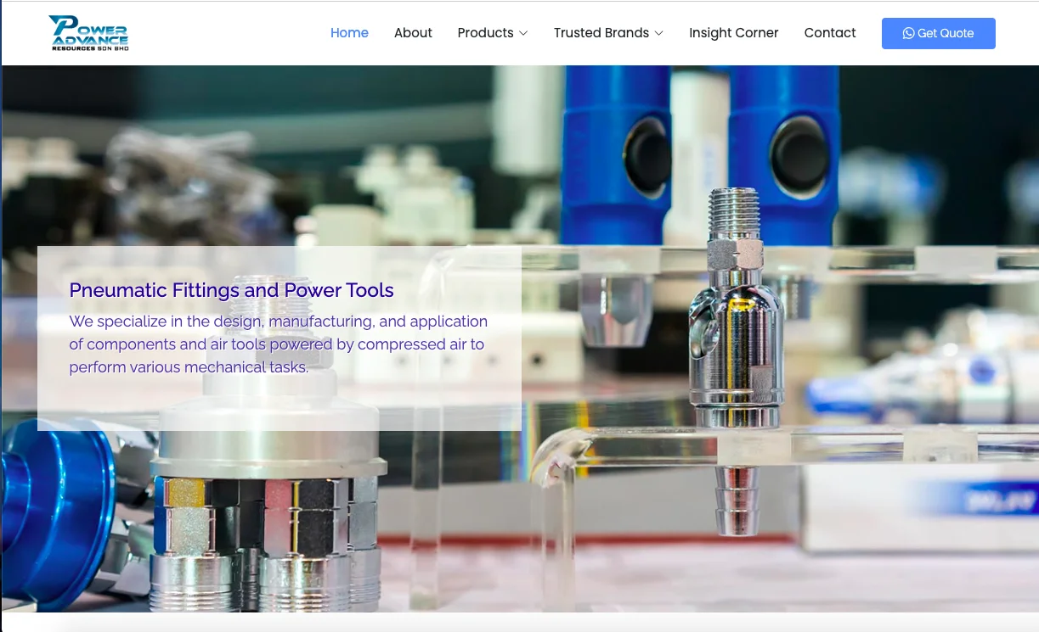Expand the Trusted Brands dropdown arrow
The image size is (1039, 632).
[x=659, y=33]
